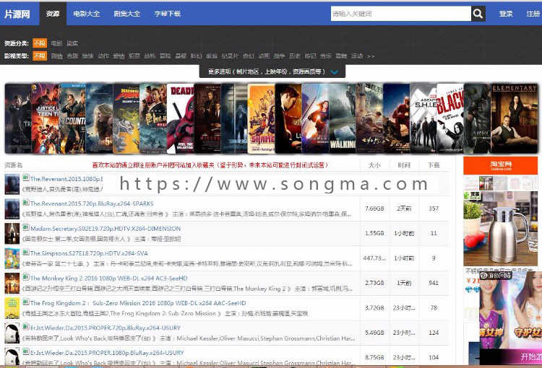
Task: Click green icon beside The.Simpsons title
Action: [26, 253]
